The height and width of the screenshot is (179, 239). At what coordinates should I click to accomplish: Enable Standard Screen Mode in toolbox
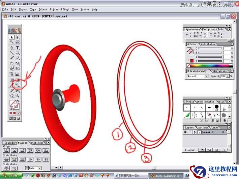(10, 118)
